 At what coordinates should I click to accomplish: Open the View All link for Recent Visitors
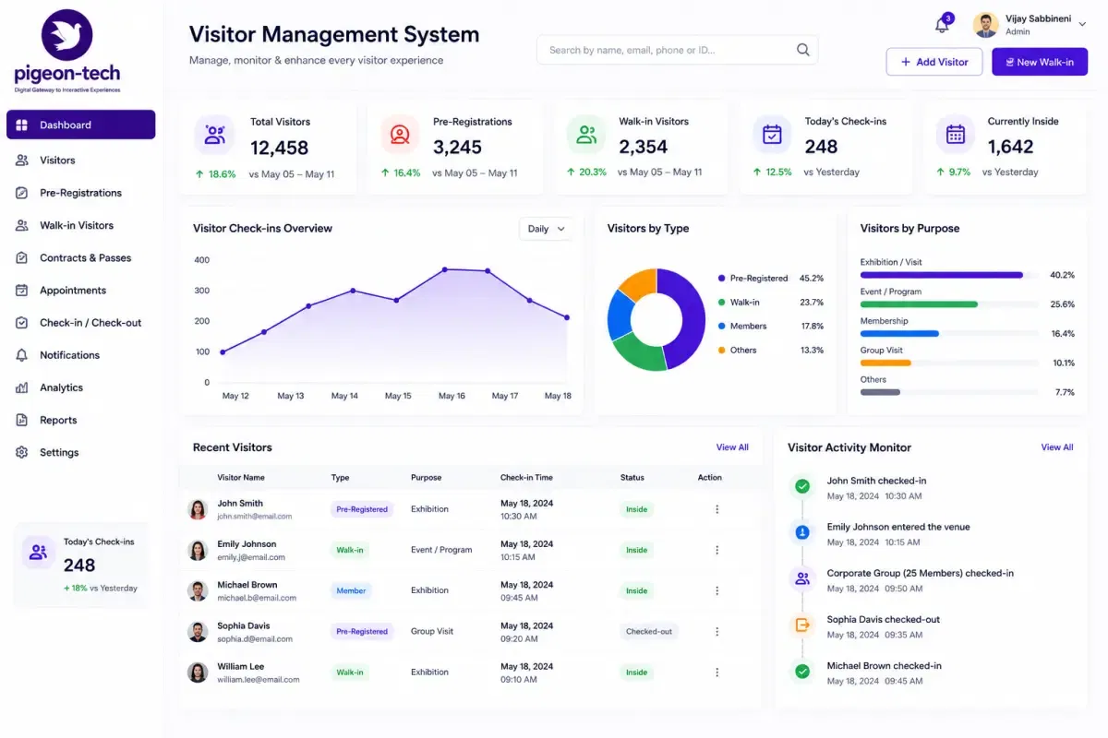coord(732,447)
